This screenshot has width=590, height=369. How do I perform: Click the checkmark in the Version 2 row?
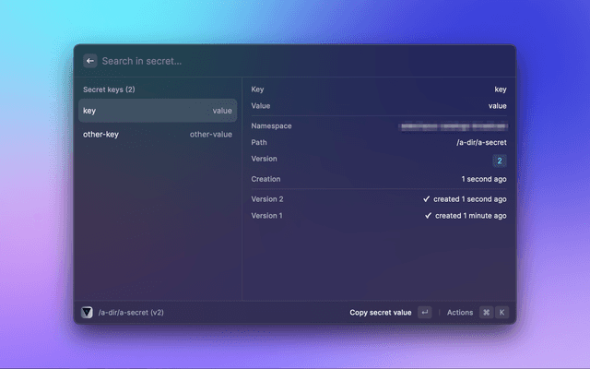coord(427,199)
